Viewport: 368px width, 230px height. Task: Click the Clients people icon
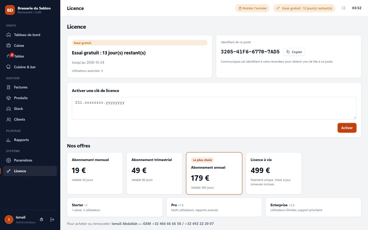8,119
